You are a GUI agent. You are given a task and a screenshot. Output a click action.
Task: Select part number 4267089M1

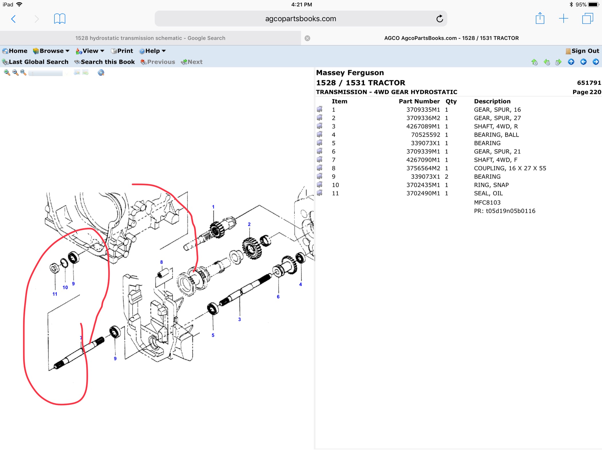[423, 126]
